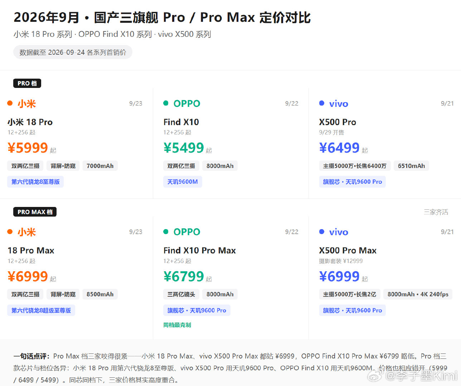Click the ¥6499 price

click(339, 148)
